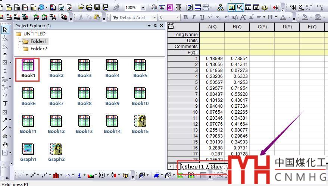Image resolution: width=328 pixels, height=186 pixels.
Task: Select column B(Y) header
Action: (237, 27)
